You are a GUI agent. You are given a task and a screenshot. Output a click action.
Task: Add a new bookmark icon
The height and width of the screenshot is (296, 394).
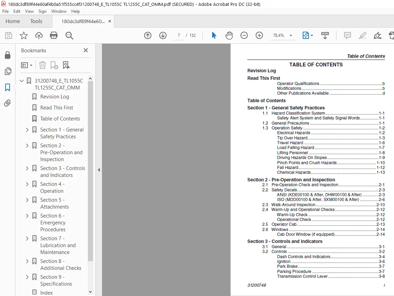pos(54,65)
